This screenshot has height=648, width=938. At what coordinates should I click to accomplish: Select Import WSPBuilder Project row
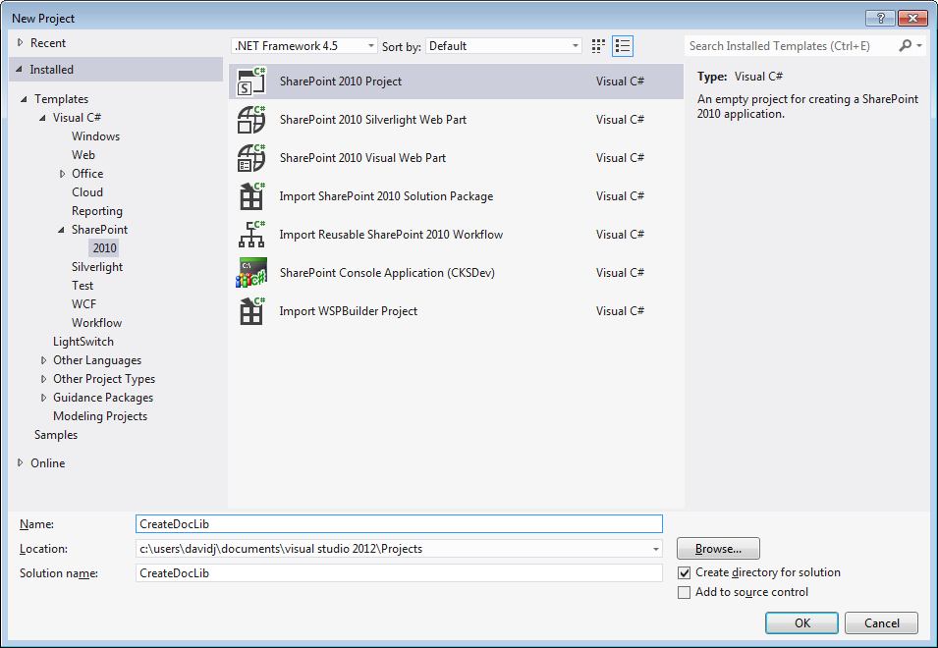(456, 311)
